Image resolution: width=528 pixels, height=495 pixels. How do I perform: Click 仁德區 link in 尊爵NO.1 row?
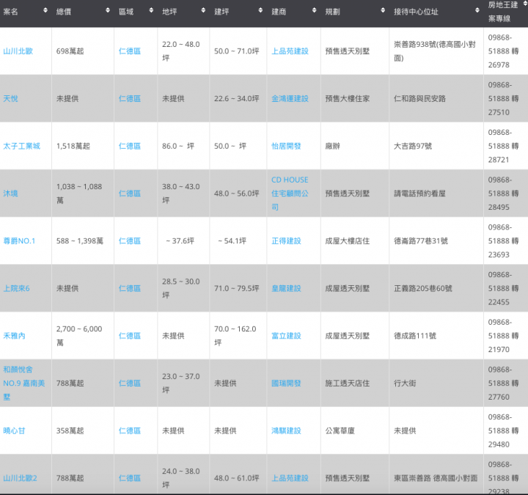point(130,241)
